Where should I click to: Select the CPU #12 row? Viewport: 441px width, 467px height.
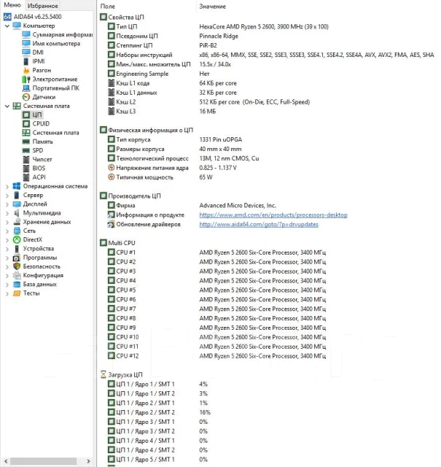[216, 356]
